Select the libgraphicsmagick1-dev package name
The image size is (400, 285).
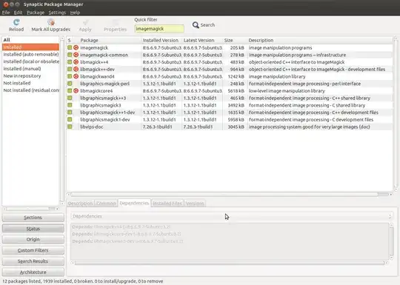click(105, 120)
